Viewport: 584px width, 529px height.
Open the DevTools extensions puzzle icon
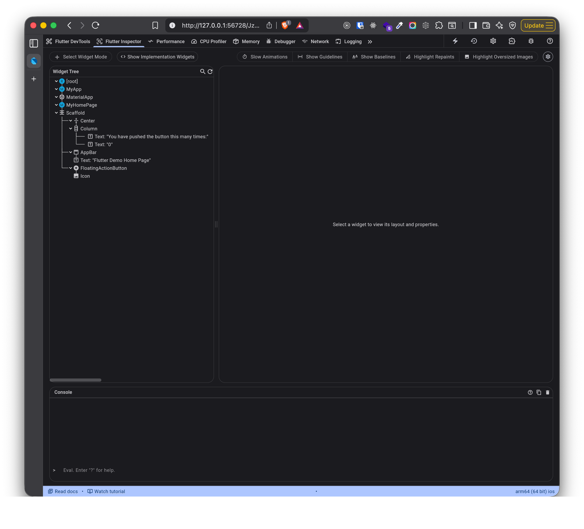click(x=512, y=41)
